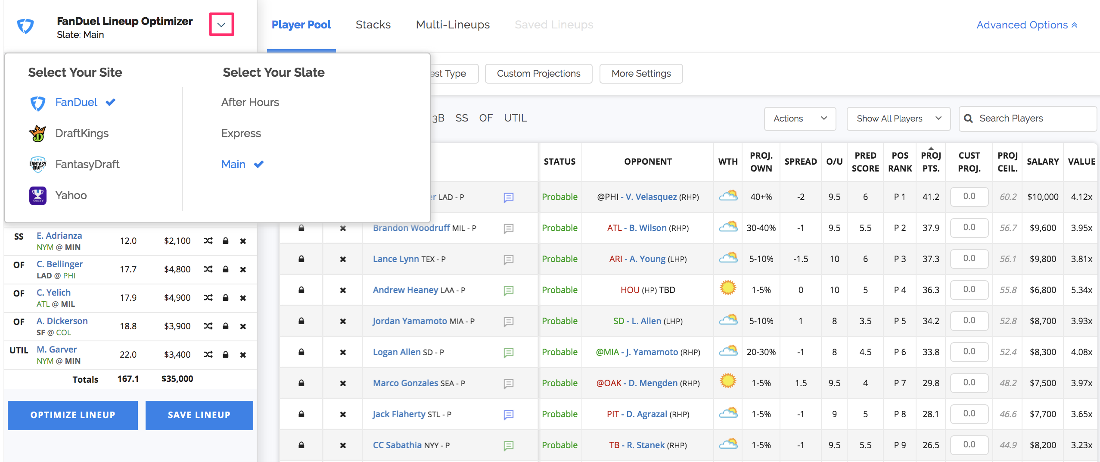Click weather icon for Andrew Heaney row

tap(728, 288)
